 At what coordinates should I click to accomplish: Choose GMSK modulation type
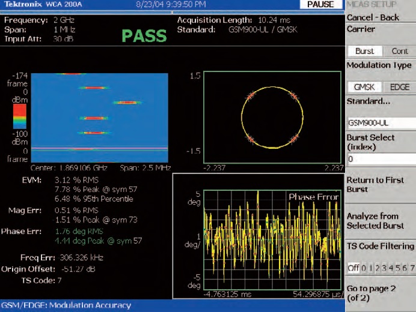[x=364, y=87]
